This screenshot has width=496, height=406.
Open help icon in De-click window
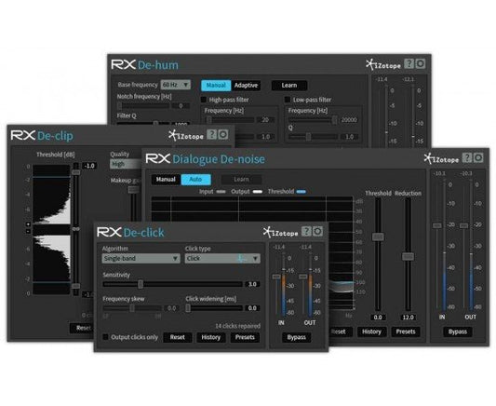(x=306, y=231)
